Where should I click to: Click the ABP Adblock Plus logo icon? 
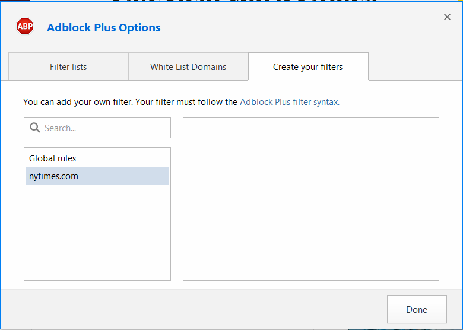coord(25,27)
